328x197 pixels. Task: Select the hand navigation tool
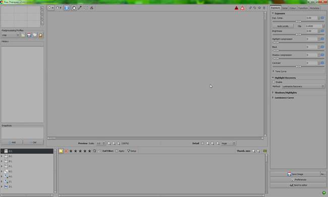click(x=74, y=8)
